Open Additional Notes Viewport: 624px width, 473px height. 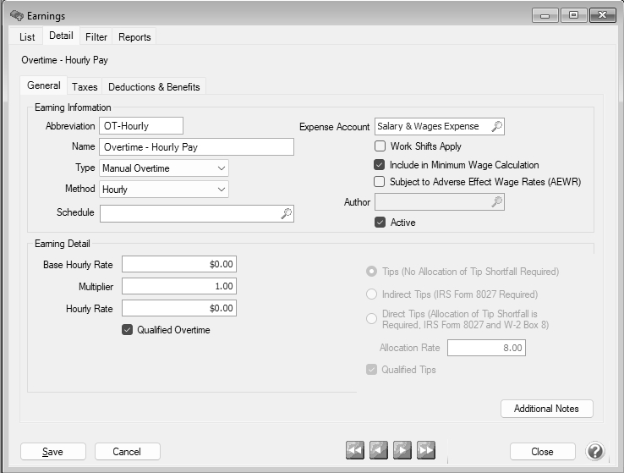(x=546, y=409)
